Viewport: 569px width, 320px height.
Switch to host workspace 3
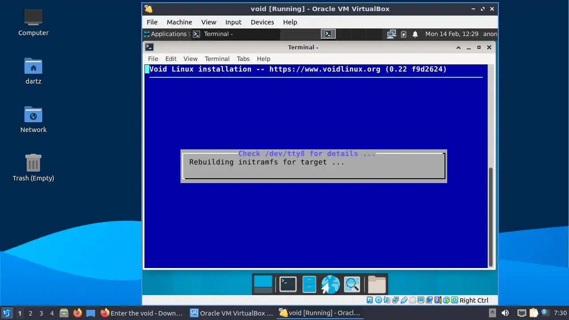(x=41, y=313)
